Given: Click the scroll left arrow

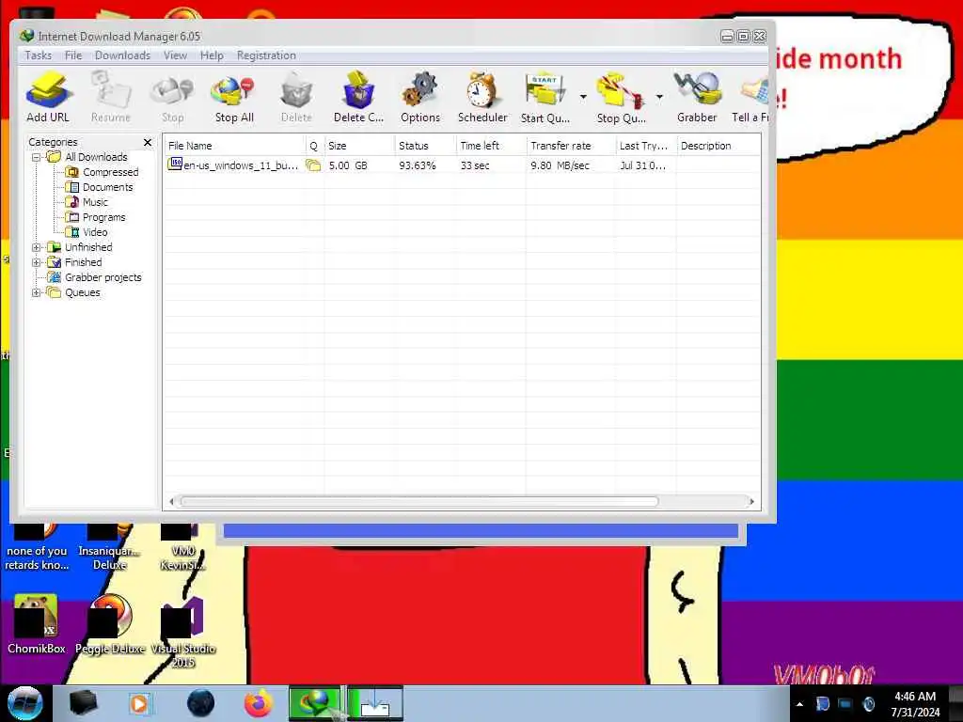Looking at the screenshot, I should pyautogui.click(x=171, y=502).
